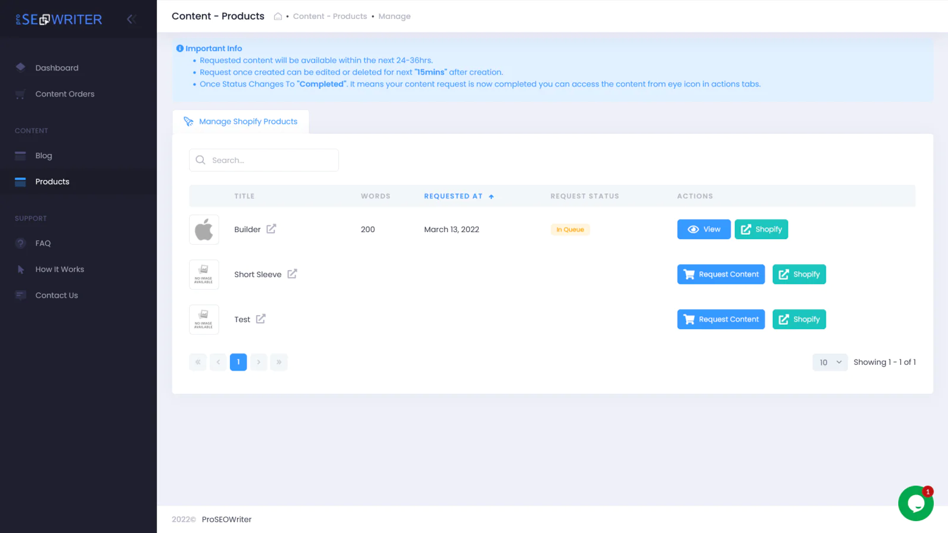Click the 'Content - Products' breadcrumb link
The width and height of the screenshot is (948, 533).
(330, 16)
